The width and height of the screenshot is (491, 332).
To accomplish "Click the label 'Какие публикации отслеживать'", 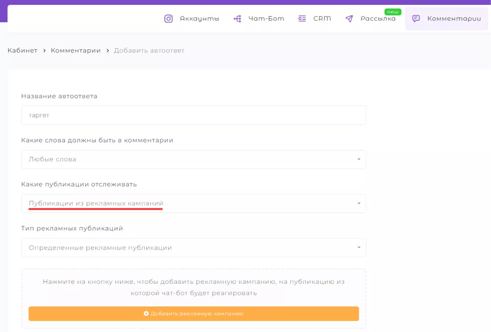I will 79,184.
